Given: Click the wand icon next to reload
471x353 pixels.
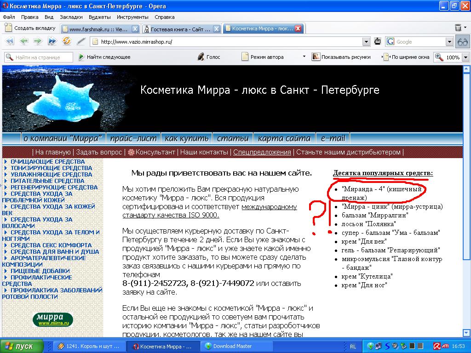Looking at the screenshot, I should coord(81,41).
